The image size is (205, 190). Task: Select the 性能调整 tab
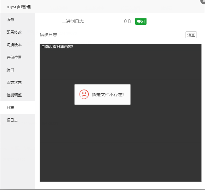click(x=18, y=95)
